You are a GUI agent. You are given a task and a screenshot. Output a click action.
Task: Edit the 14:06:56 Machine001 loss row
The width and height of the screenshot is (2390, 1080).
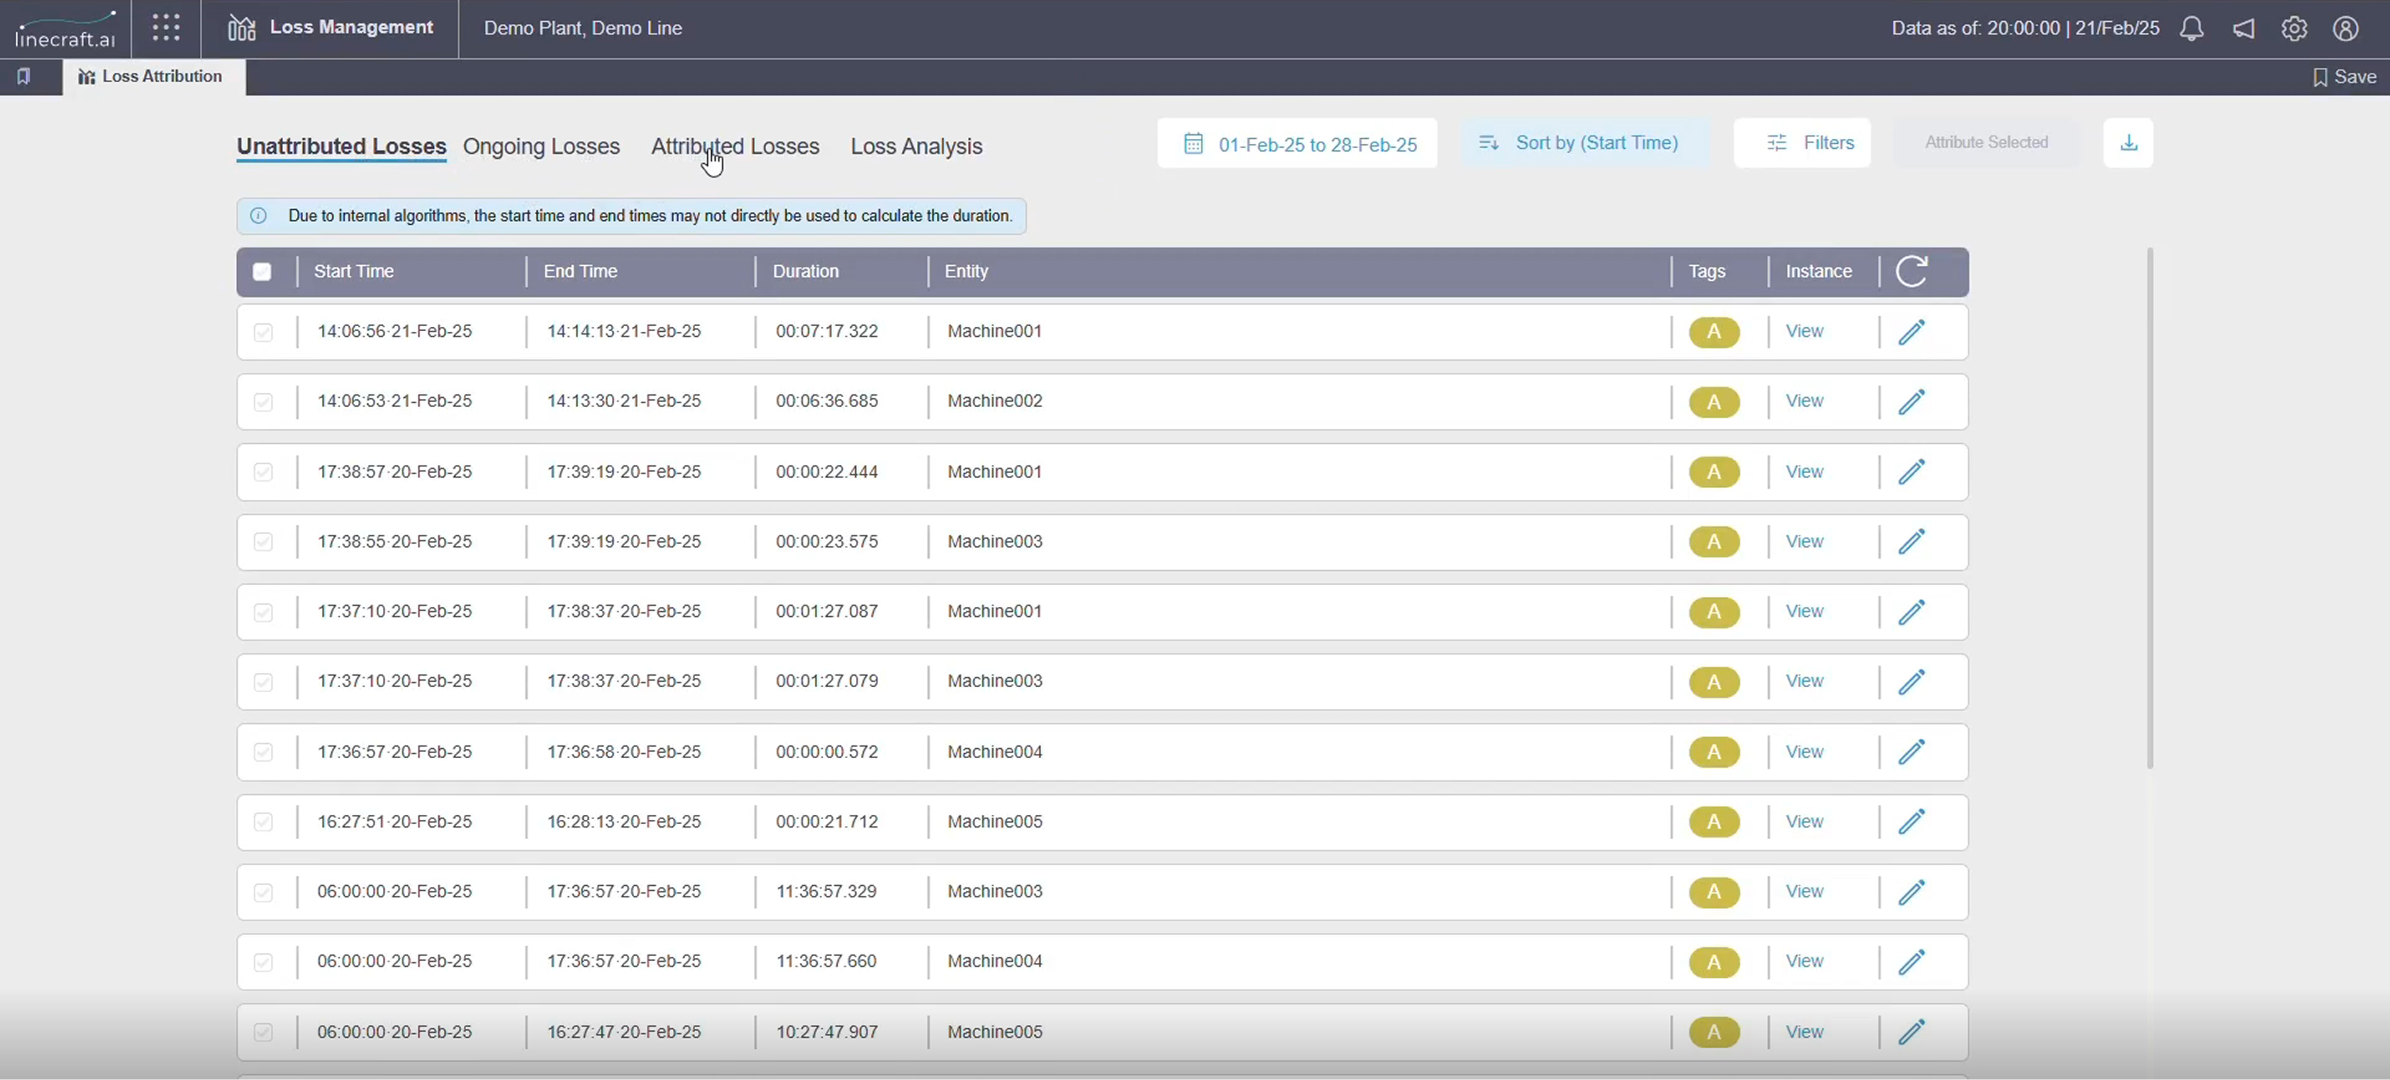tap(1911, 332)
